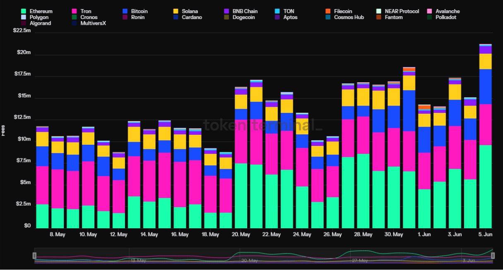Viewport: 503px width, 270px height.
Task: Click the pink Tron segment of the 5. Jun bar
Action: click(x=485, y=124)
